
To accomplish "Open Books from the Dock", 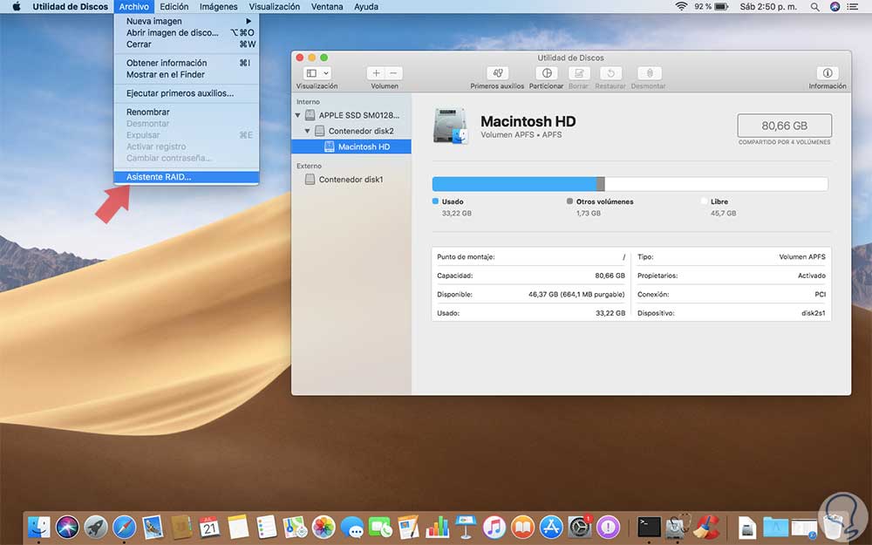I will pyautogui.click(x=522, y=527).
